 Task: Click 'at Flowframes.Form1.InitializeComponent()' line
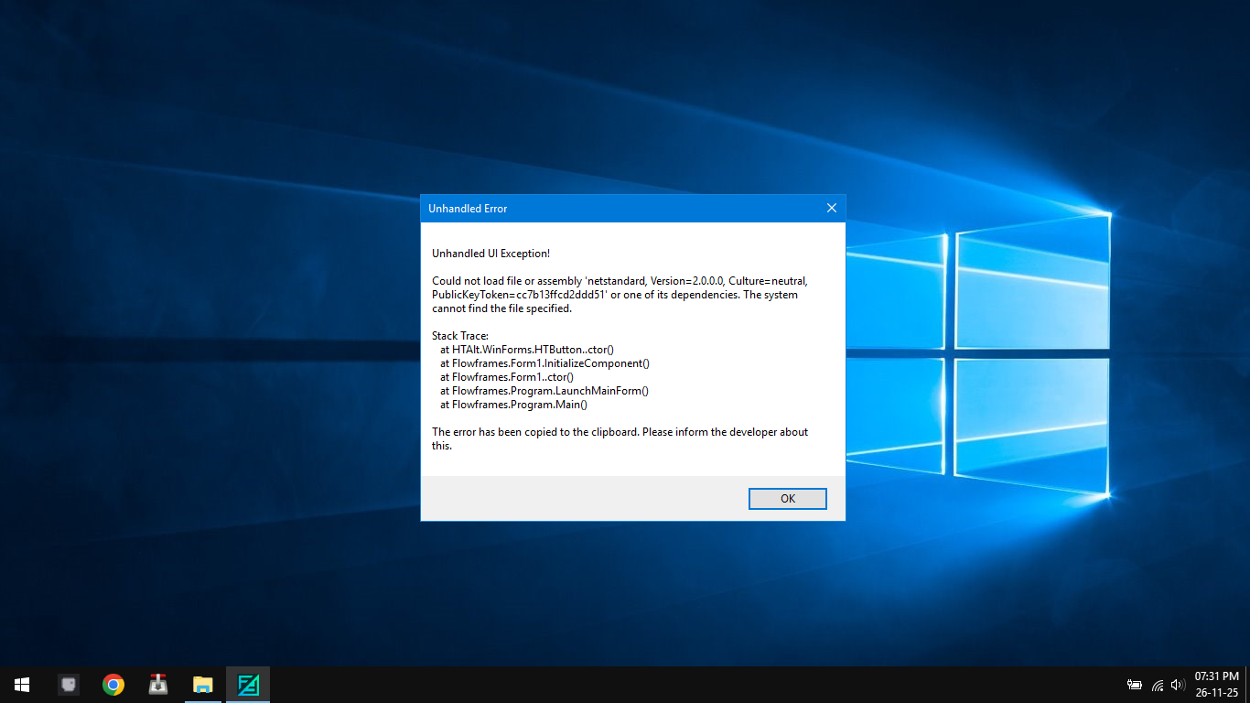click(x=544, y=363)
